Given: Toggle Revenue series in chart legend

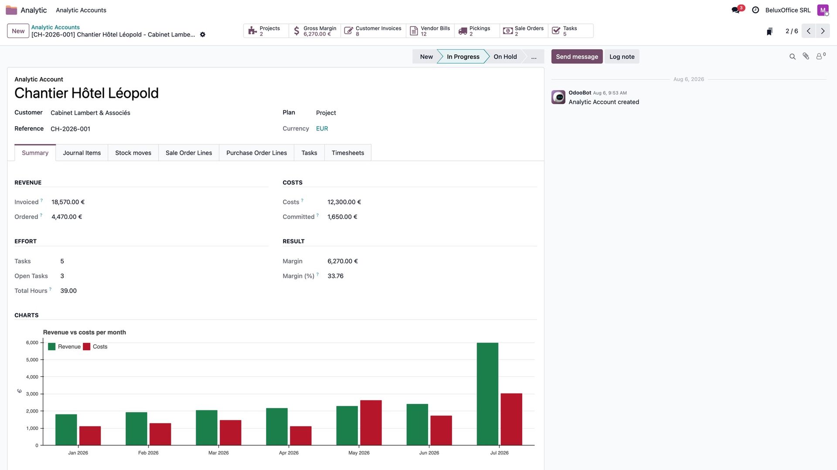Looking at the screenshot, I should (65, 347).
